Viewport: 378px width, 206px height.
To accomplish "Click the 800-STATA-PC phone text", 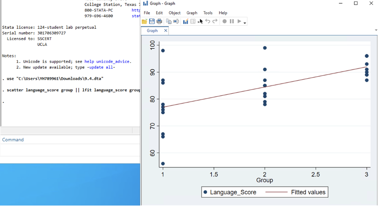I will coord(98,10).
